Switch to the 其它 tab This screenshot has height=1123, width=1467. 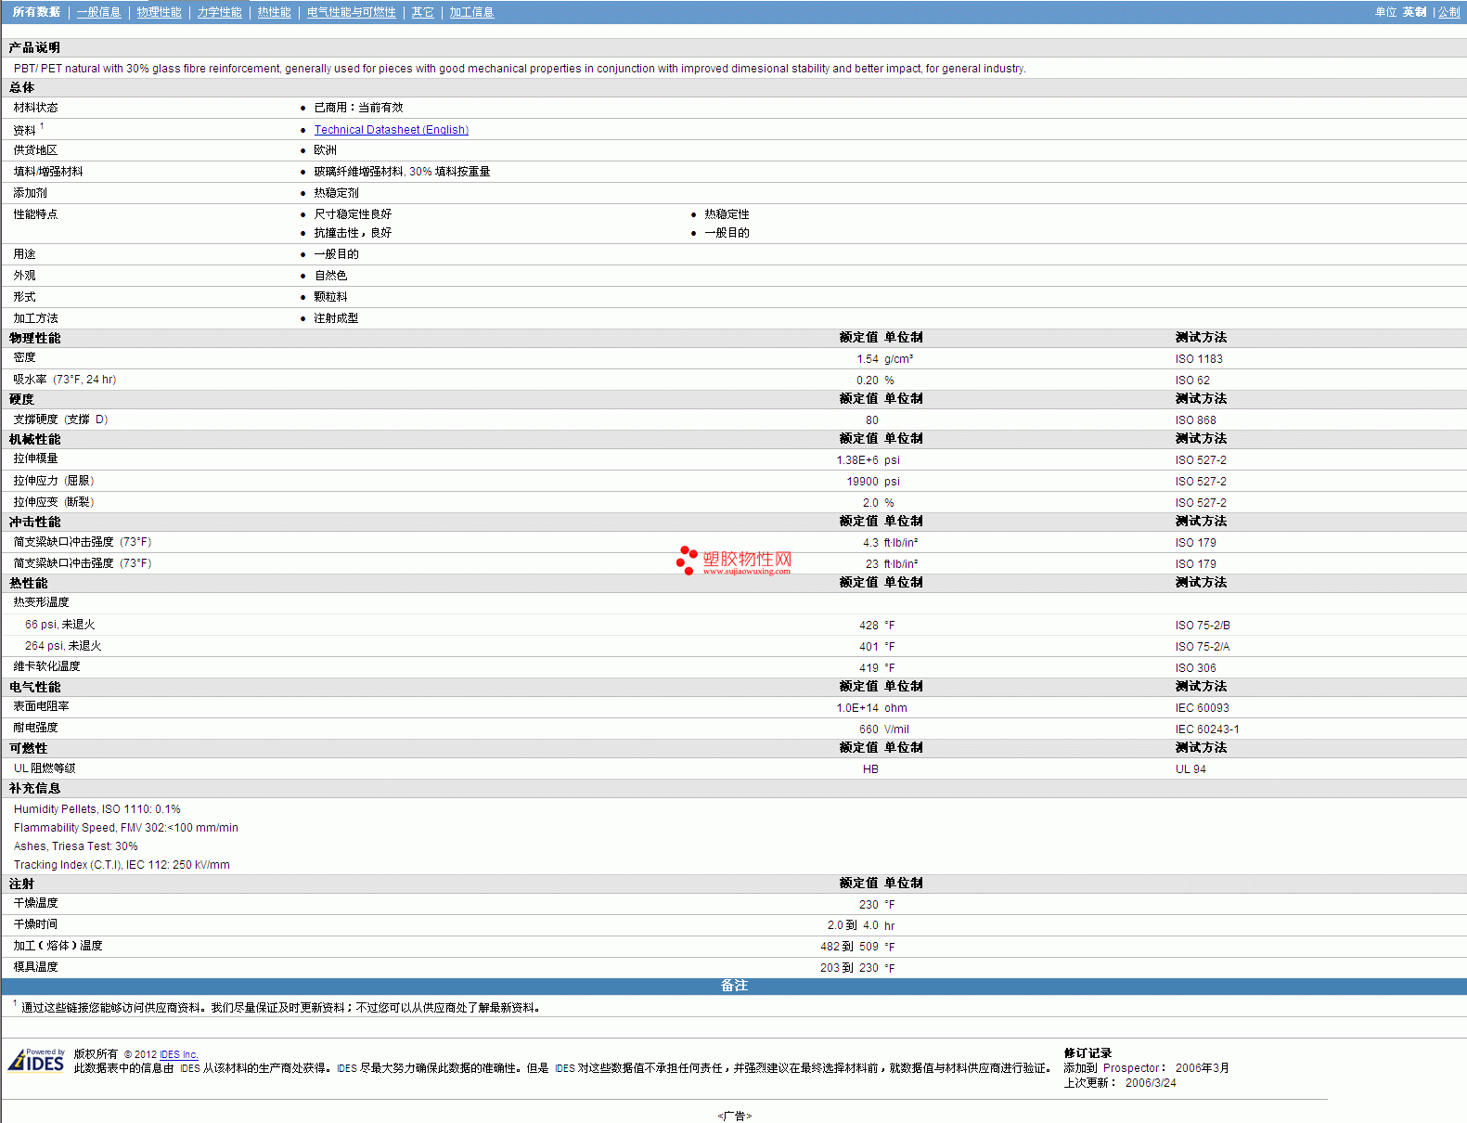click(x=422, y=12)
